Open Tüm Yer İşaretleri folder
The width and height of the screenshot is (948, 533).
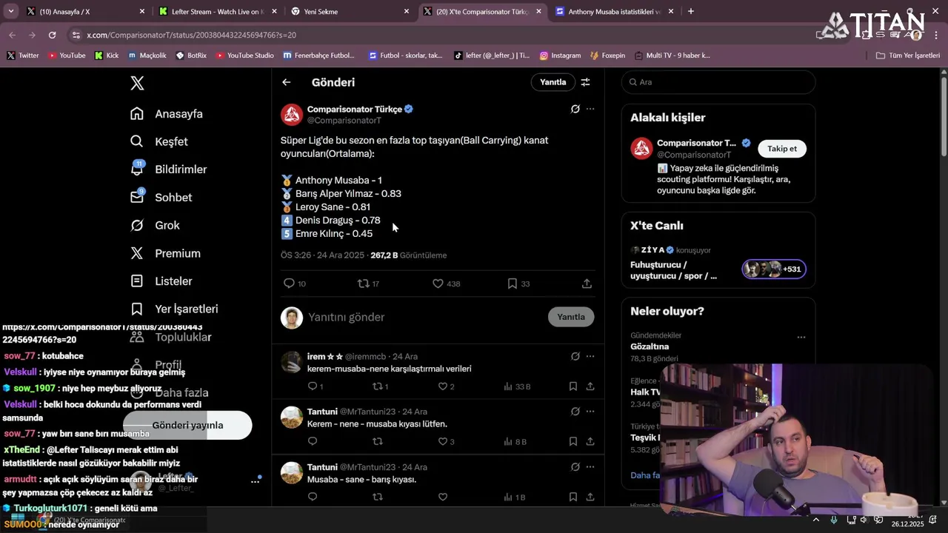pyautogui.click(x=907, y=56)
